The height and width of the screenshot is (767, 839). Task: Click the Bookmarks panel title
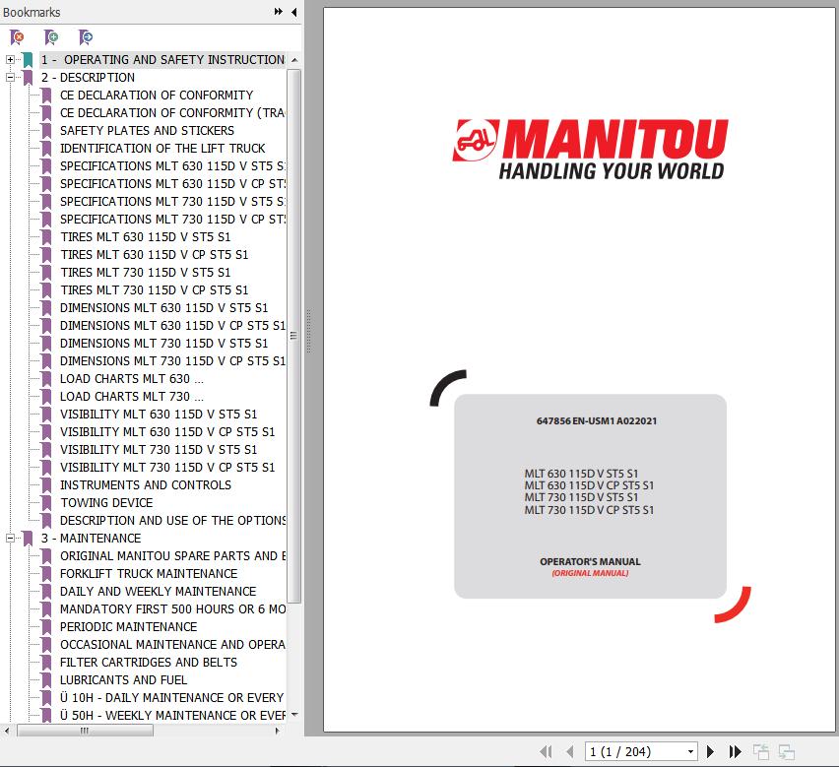32,12
